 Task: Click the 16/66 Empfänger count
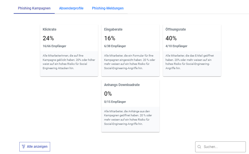coord(54,46)
